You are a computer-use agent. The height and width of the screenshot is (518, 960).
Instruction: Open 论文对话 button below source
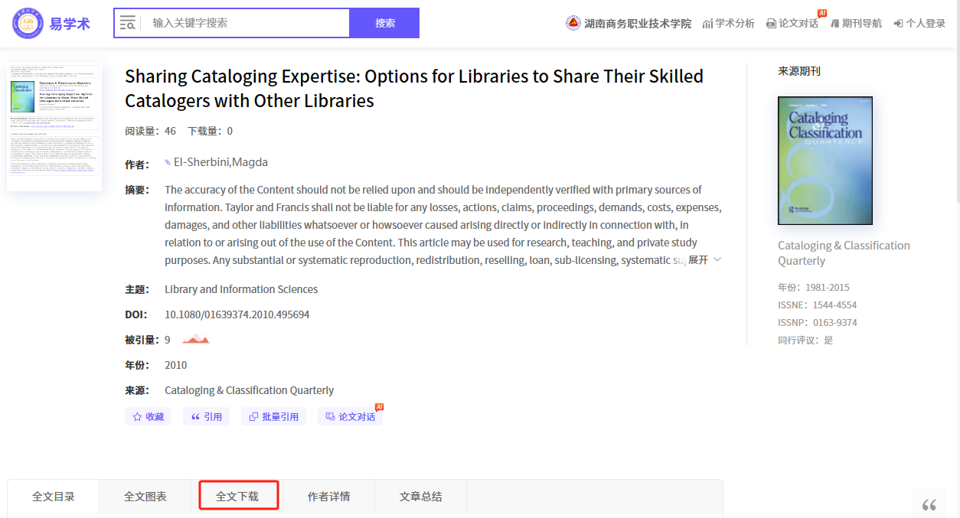coord(350,416)
